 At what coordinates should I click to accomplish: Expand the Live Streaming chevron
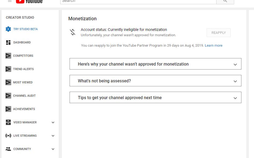(53, 136)
